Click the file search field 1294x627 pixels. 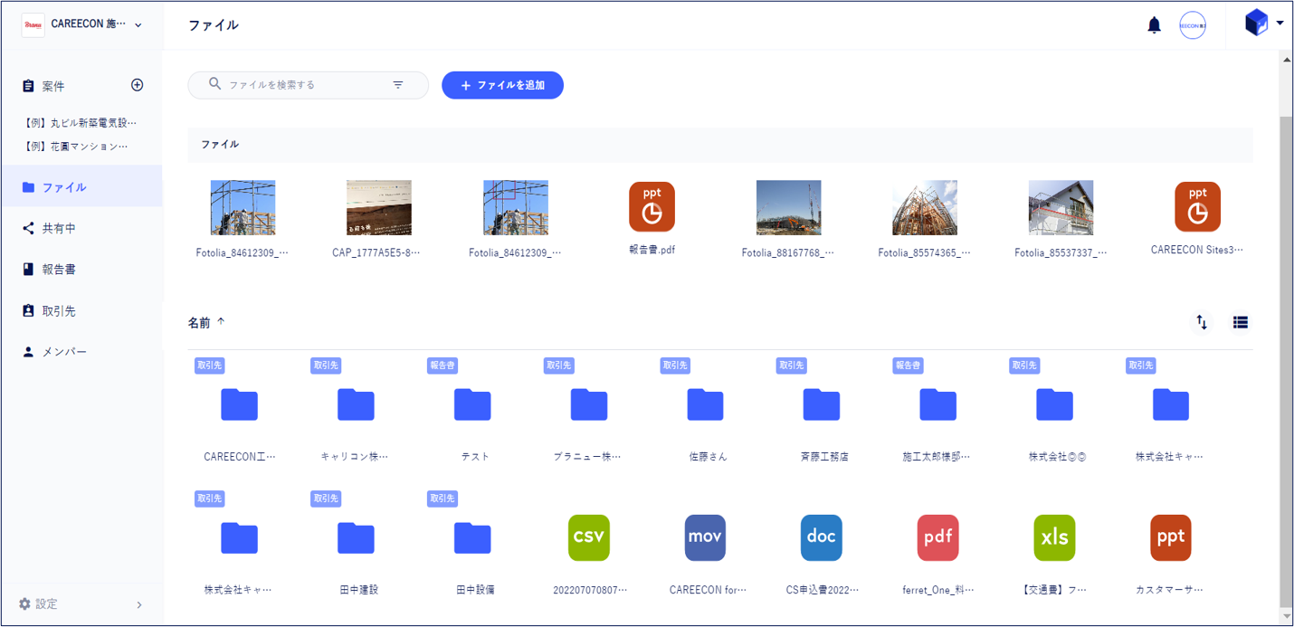click(308, 85)
